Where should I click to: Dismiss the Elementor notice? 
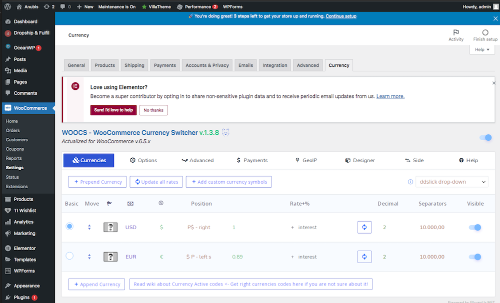click(x=493, y=83)
